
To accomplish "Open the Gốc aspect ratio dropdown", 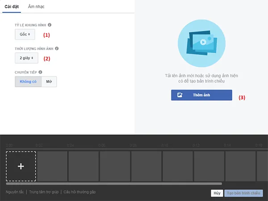I will [x=25, y=34].
